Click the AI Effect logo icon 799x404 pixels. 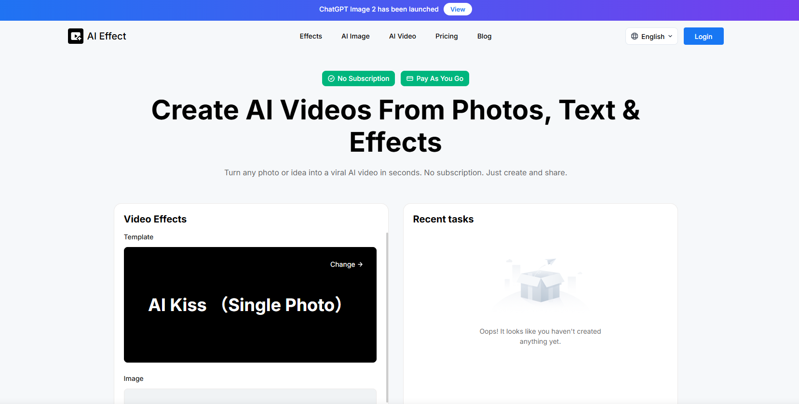76,36
